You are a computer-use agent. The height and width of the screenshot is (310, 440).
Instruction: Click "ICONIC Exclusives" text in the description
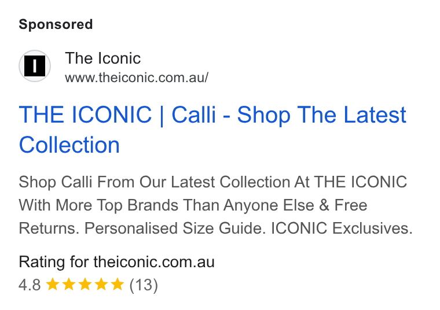(x=342, y=228)
